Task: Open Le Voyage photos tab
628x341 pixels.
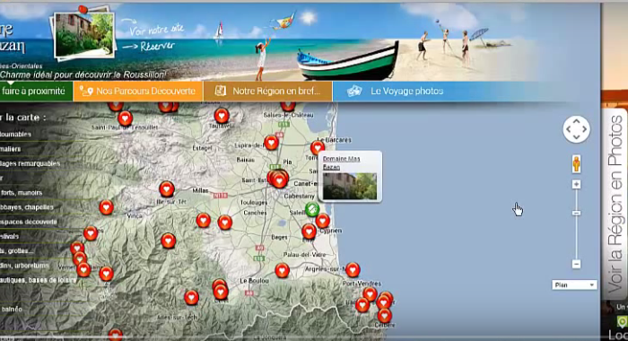Action: 396,92
